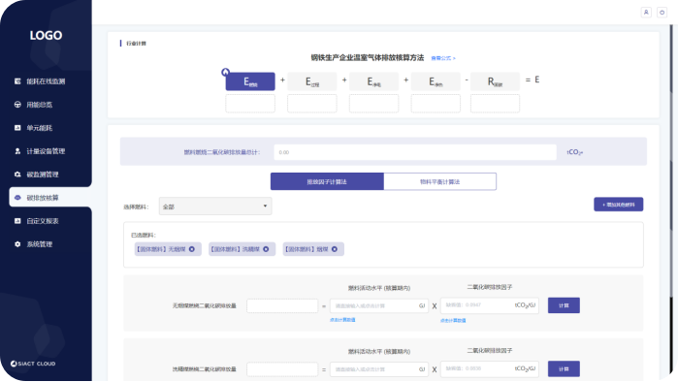Click 无烟煤 emission factor input
Viewport: 678px width, 382px height.
(490, 305)
